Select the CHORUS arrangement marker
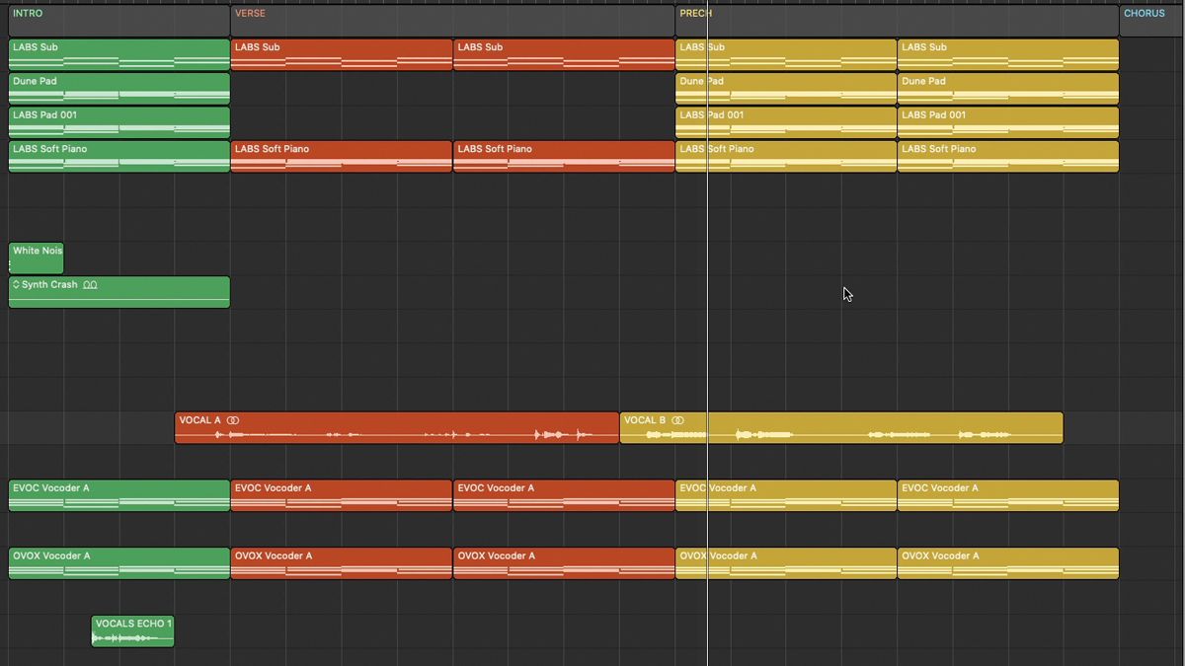1185x666 pixels. pyautogui.click(x=1145, y=13)
